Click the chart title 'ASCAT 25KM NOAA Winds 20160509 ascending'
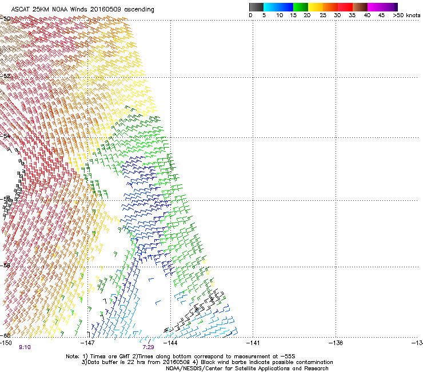The image size is (423, 372). (82, 10)
